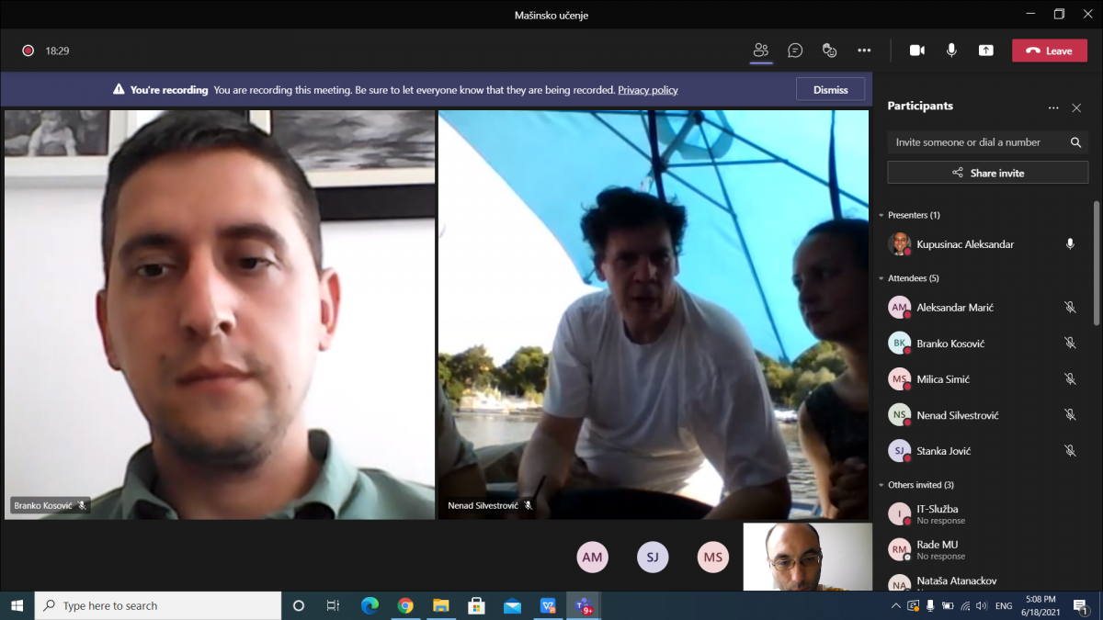The image size is (1103, 620).
Task: Click the SJ avatar next to Stanka Jović
Action: coord(899,451)
